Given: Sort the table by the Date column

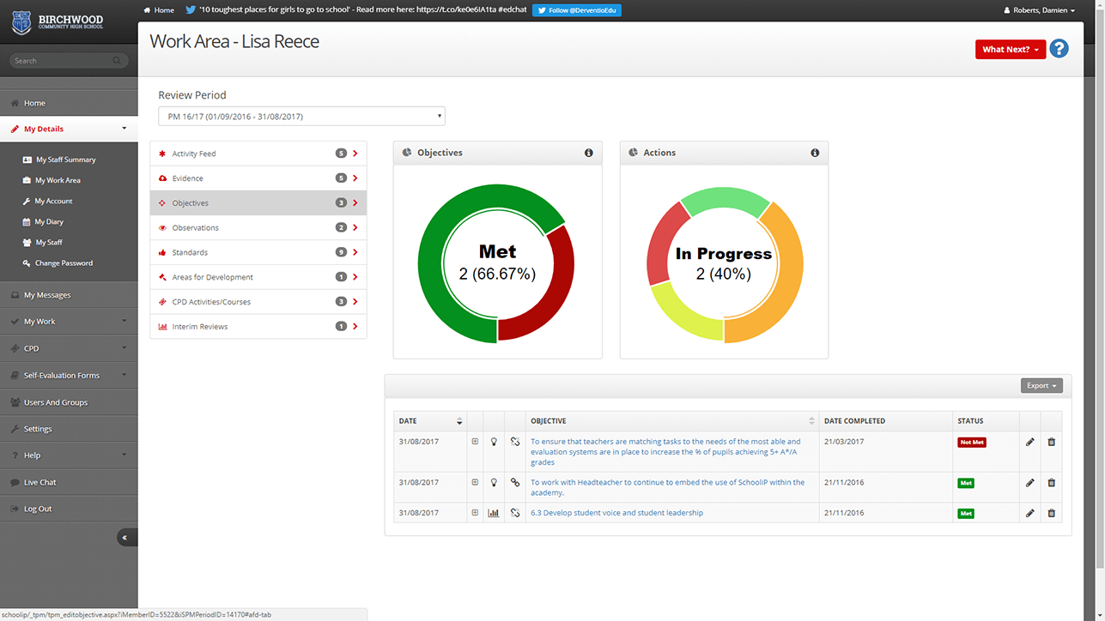Looking at the screenshot, I should pyautogui.click(x=431, y=421).
